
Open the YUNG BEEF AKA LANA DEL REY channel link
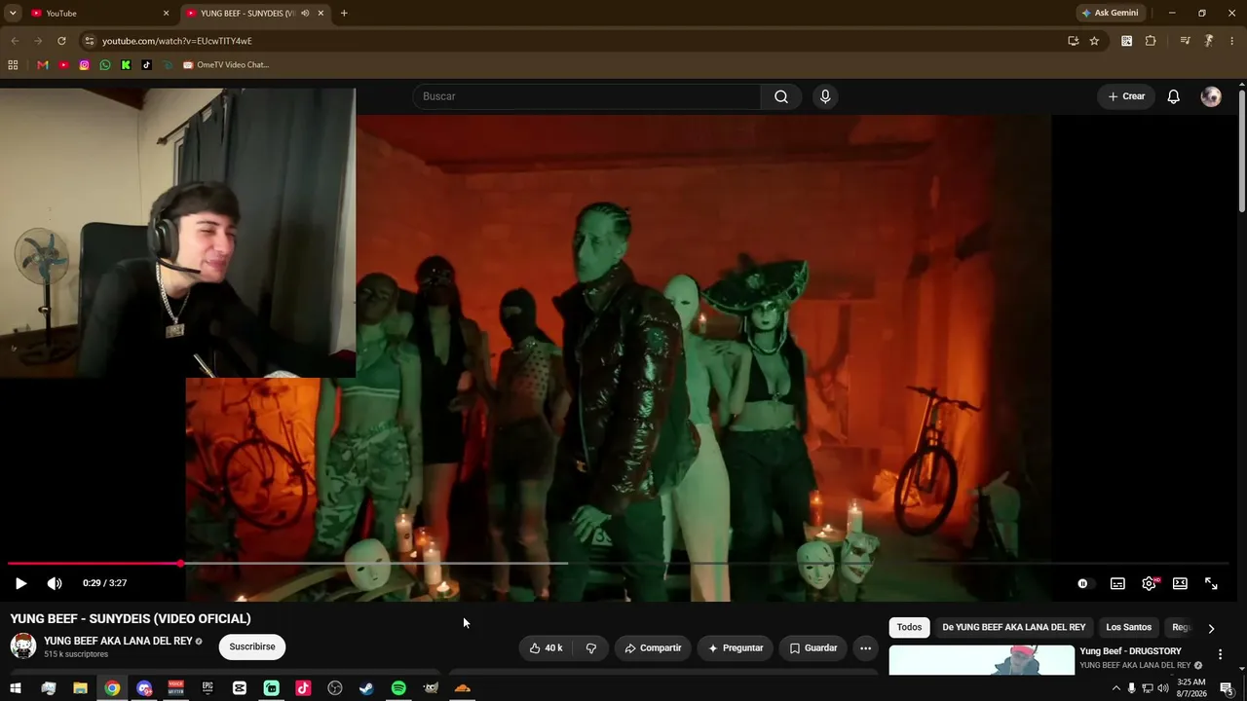click(x=118, y=642)
